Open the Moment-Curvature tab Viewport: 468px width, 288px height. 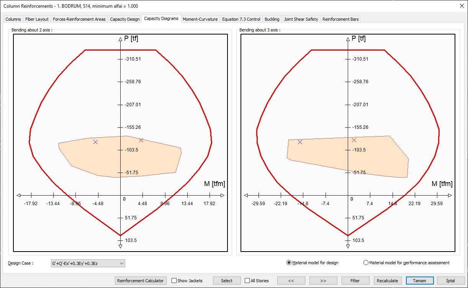pos(200,19)
